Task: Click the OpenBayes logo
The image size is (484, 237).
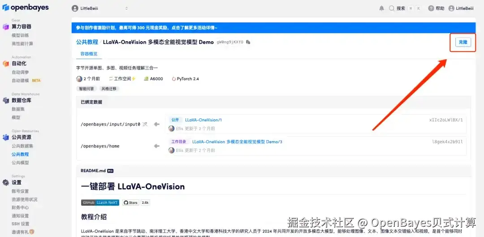Action: pos(25,8)
